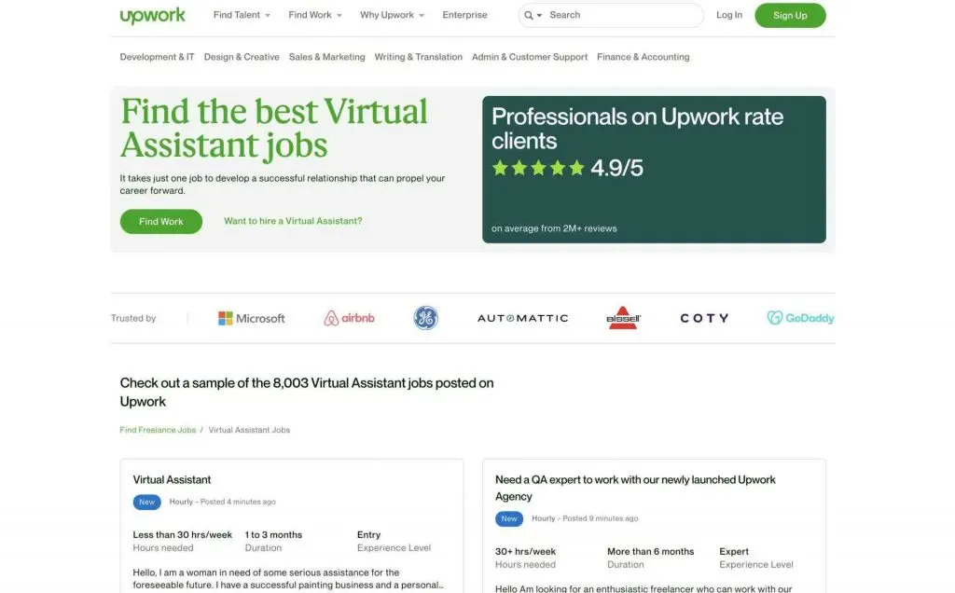Click the green Find Work button
The height and width of the screenshot is (593, 955).
(160, 222)
